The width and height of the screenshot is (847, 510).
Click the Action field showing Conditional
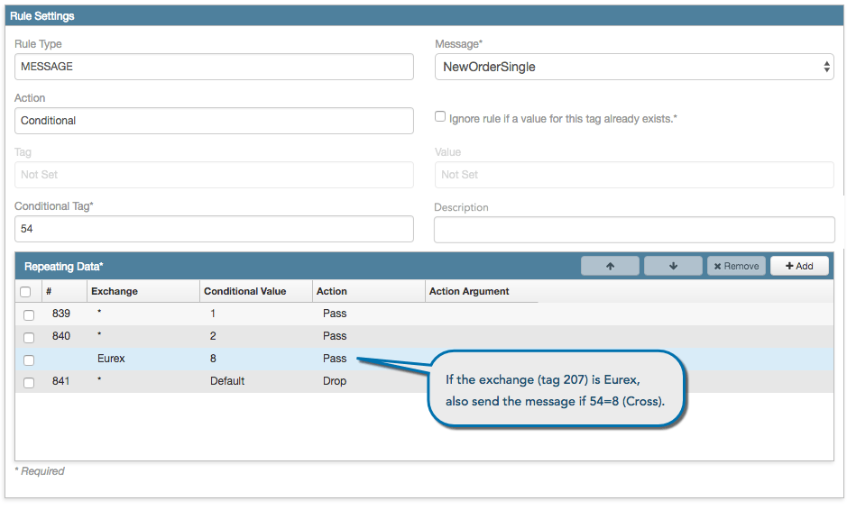pyautogui.click(x=214, y=121)
